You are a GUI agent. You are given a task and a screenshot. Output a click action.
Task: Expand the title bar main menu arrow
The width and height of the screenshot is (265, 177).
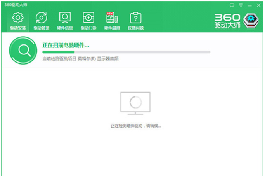tap(241, 5)
